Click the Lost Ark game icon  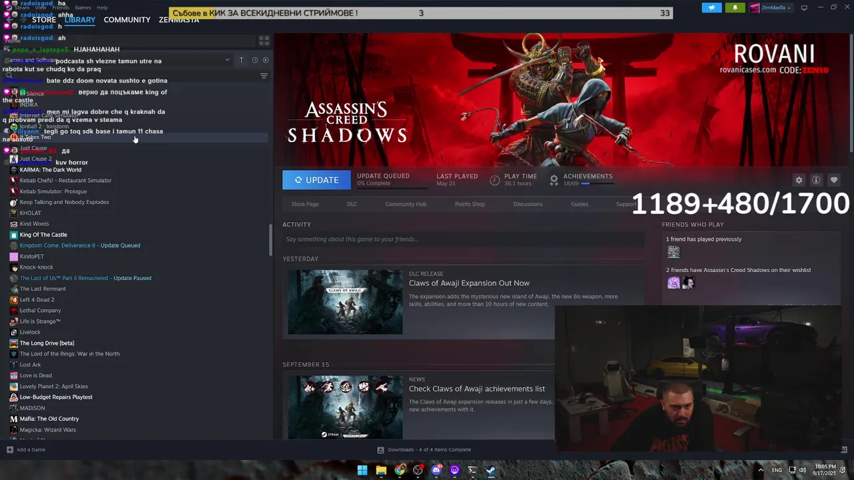(x=13, y=365)
